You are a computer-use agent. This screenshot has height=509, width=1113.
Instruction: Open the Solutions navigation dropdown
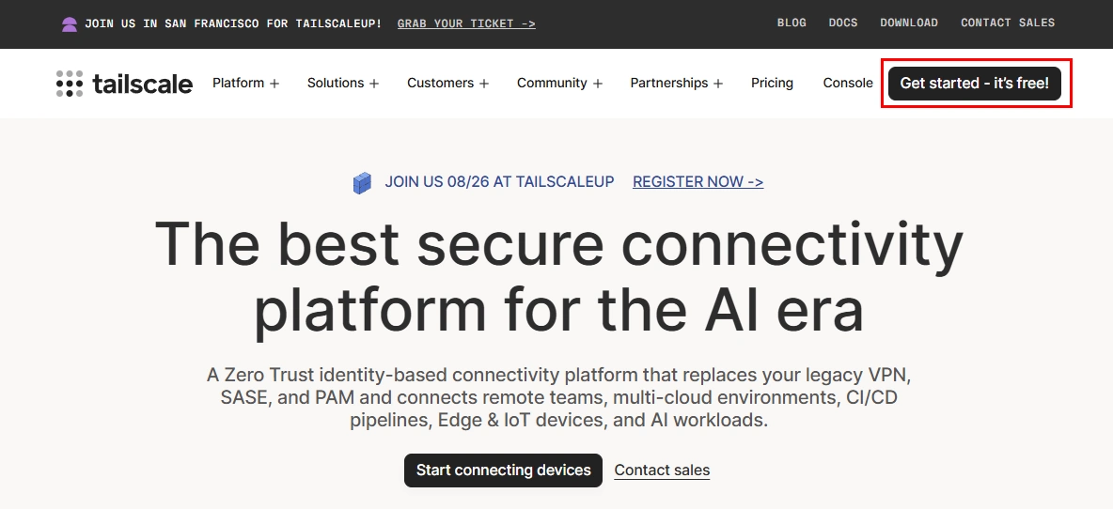pyautogui.click(x=343, y=83)
